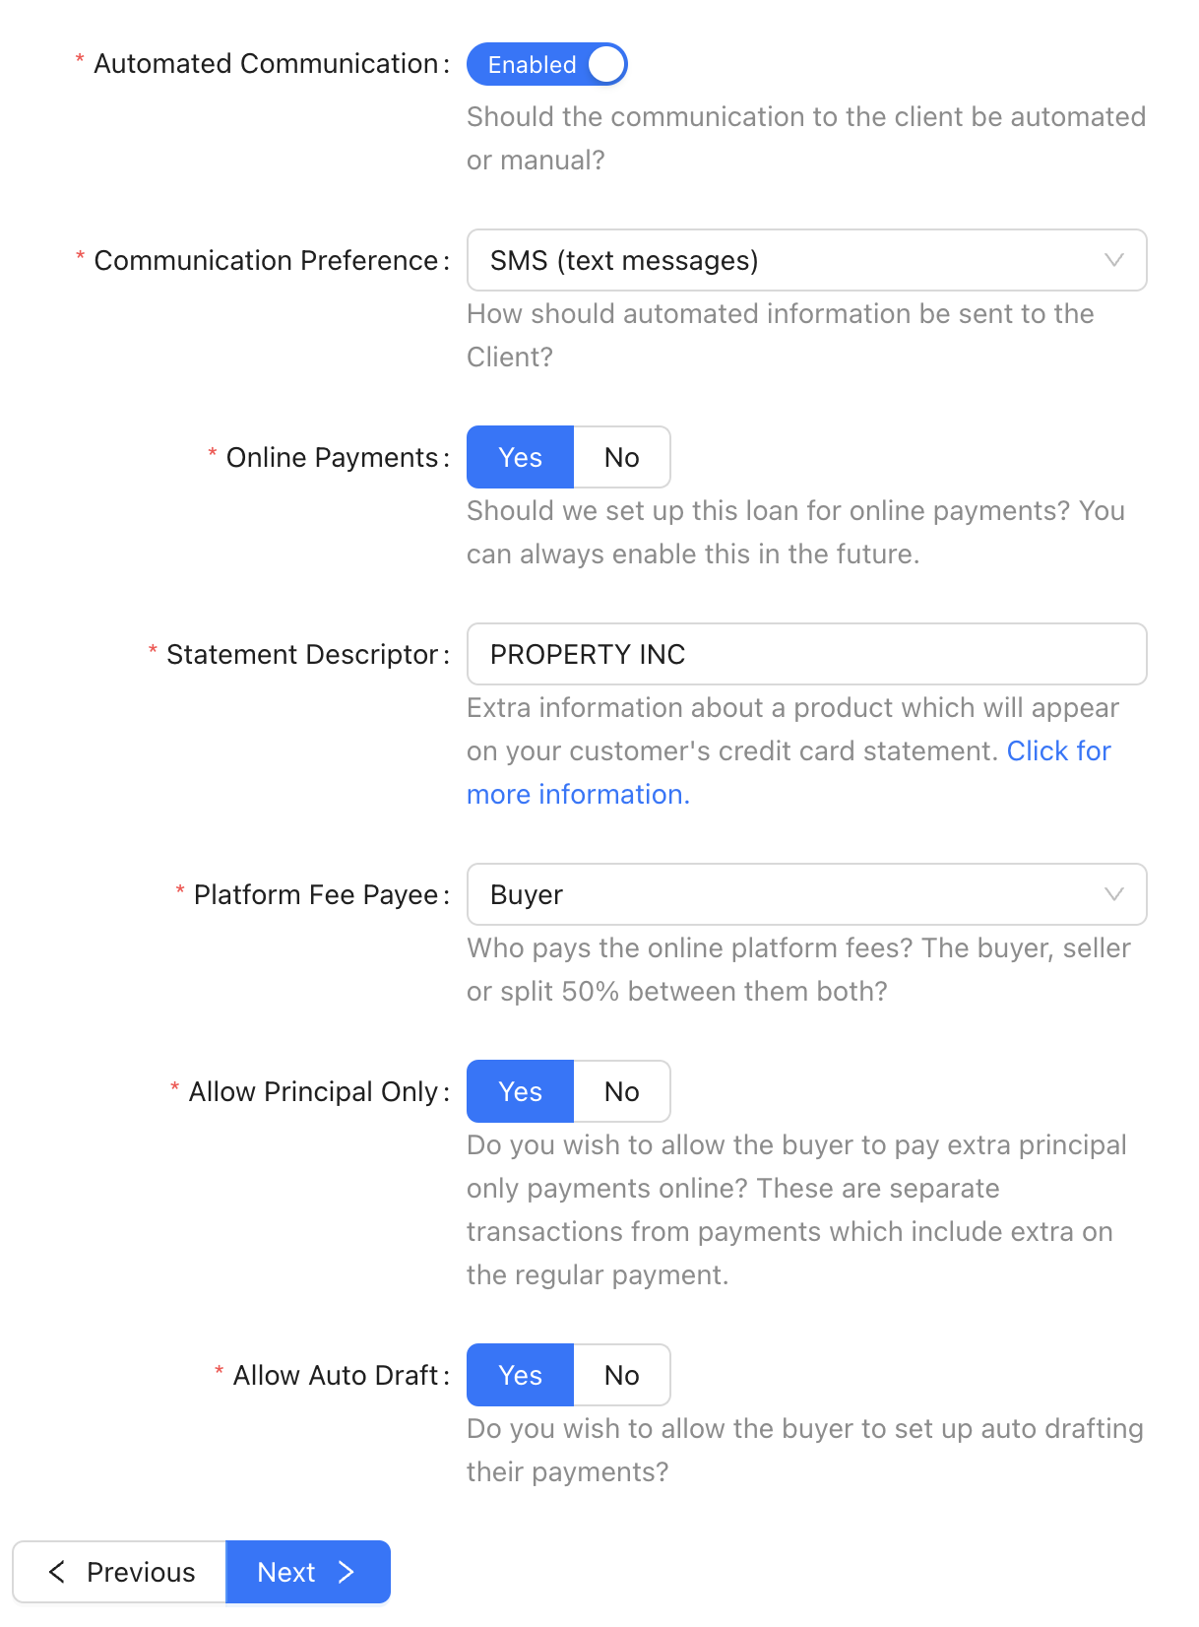The width and height of the screenshot is (1199, 1627).
Task: Select Yes for Allow Auto Draft
Action: 520,1375
